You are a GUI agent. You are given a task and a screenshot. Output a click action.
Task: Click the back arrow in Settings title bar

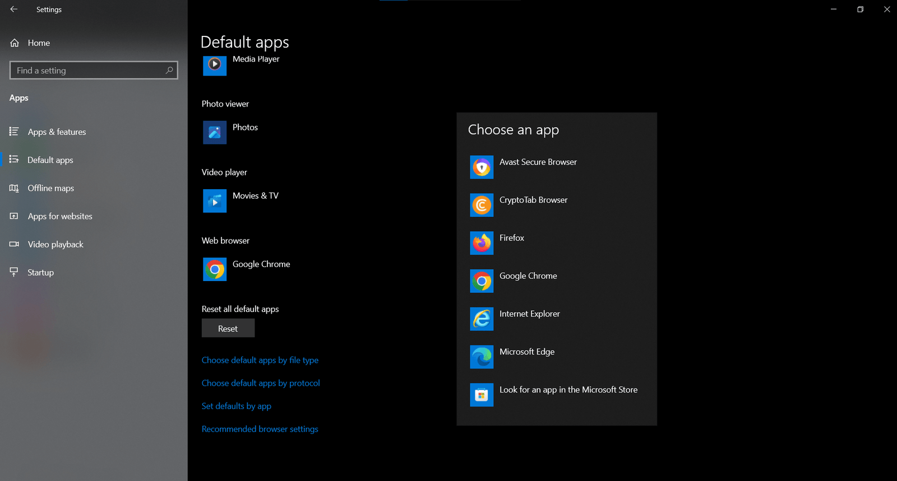tap(14, 10)
